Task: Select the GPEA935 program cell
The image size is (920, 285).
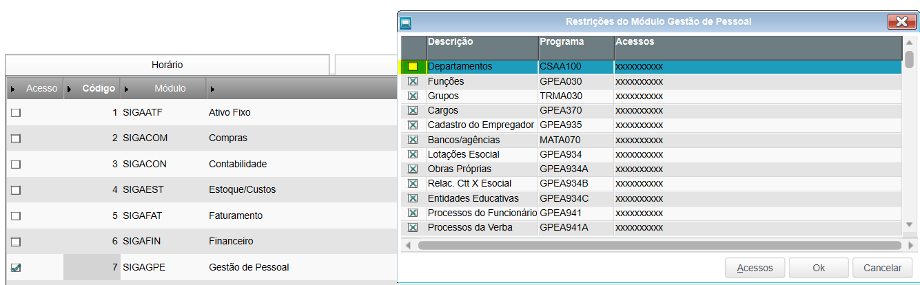Action: click(576, 125)
